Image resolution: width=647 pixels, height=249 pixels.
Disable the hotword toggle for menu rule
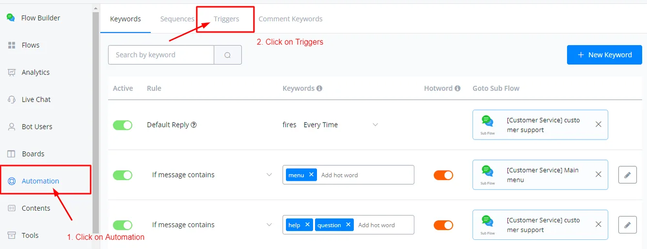point(443,175)
